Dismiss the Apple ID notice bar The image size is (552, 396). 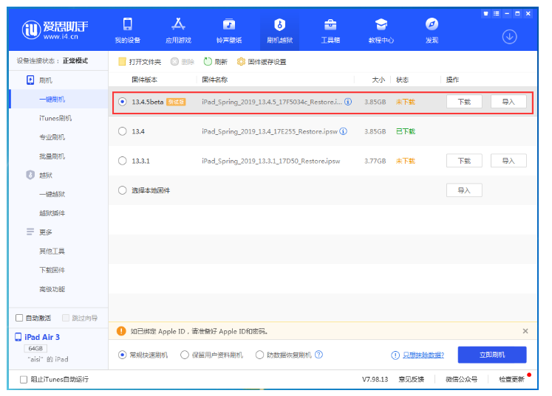click(525, 331)
